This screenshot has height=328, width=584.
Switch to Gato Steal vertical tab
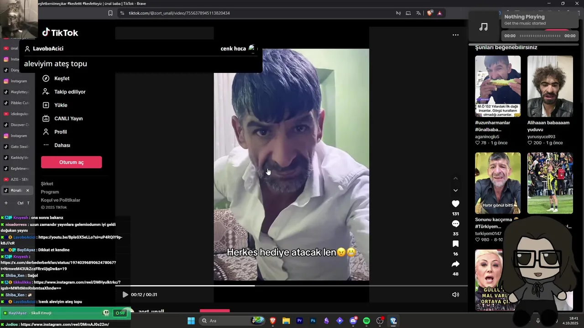16,147
